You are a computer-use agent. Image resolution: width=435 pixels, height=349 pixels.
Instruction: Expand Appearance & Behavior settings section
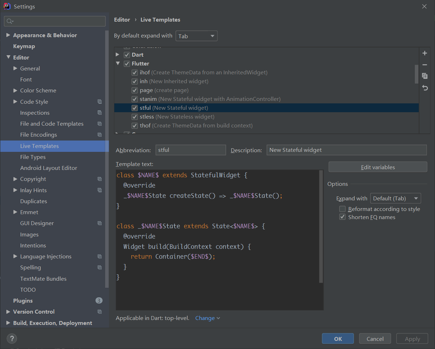[8, 35]
